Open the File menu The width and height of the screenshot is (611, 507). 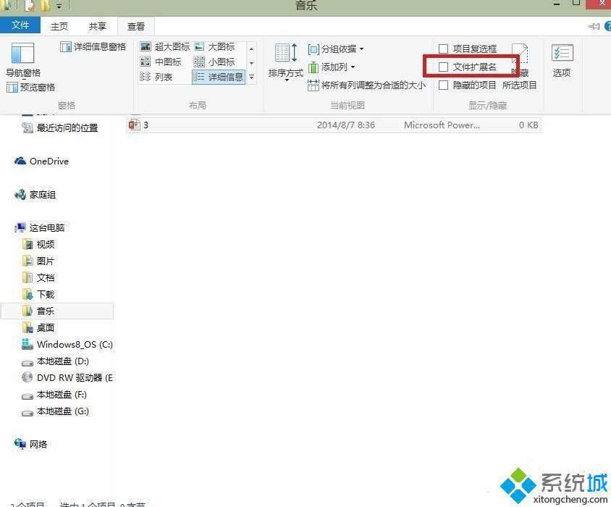tap(21, 26)
